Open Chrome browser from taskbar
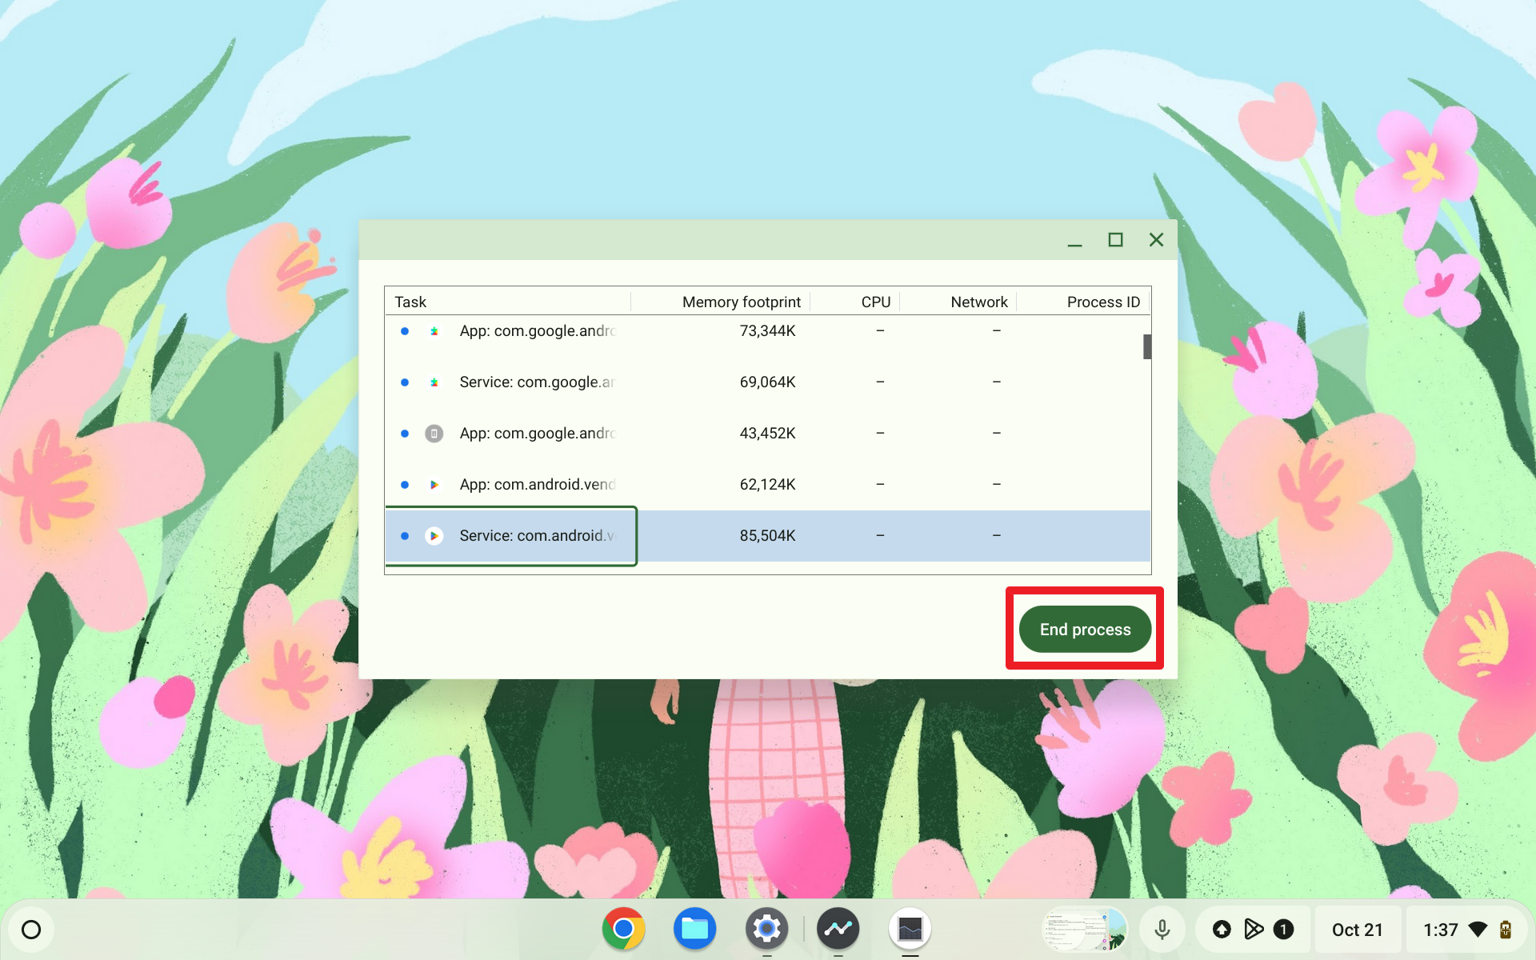Screen dimensions: 1536x960 coord(622,929)
